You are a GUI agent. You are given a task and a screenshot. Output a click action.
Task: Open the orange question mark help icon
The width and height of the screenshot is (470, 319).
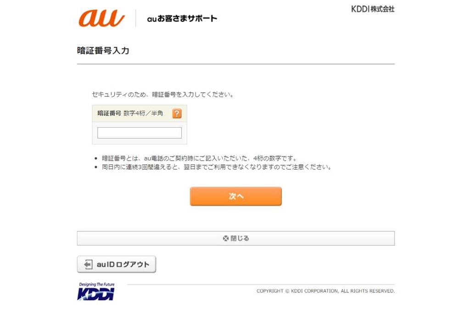[x=177, y=114]
